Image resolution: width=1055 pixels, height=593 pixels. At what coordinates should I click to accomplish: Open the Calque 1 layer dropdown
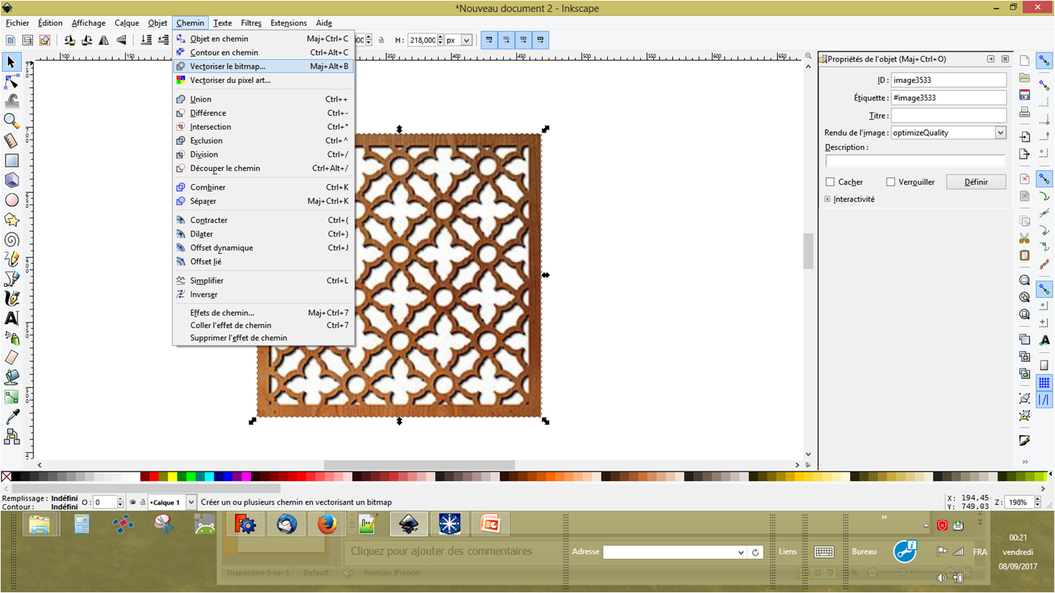[x=191, y=502]
